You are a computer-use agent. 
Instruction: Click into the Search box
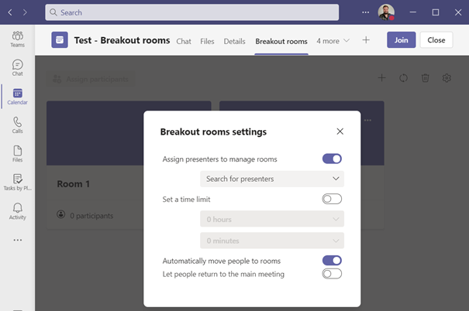coord(191,12)
